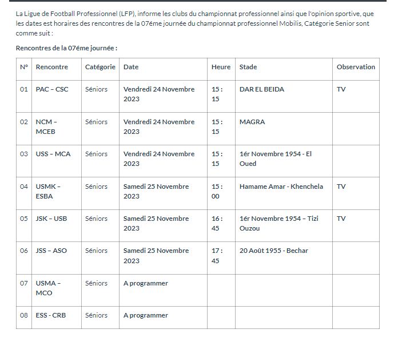The width and height of the screenshot is (398, 341).
Task: Select the USMK – ESBA match cell
Action: [48, 191]
